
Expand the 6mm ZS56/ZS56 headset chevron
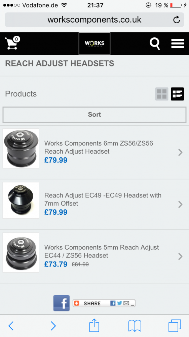point(180,152)
